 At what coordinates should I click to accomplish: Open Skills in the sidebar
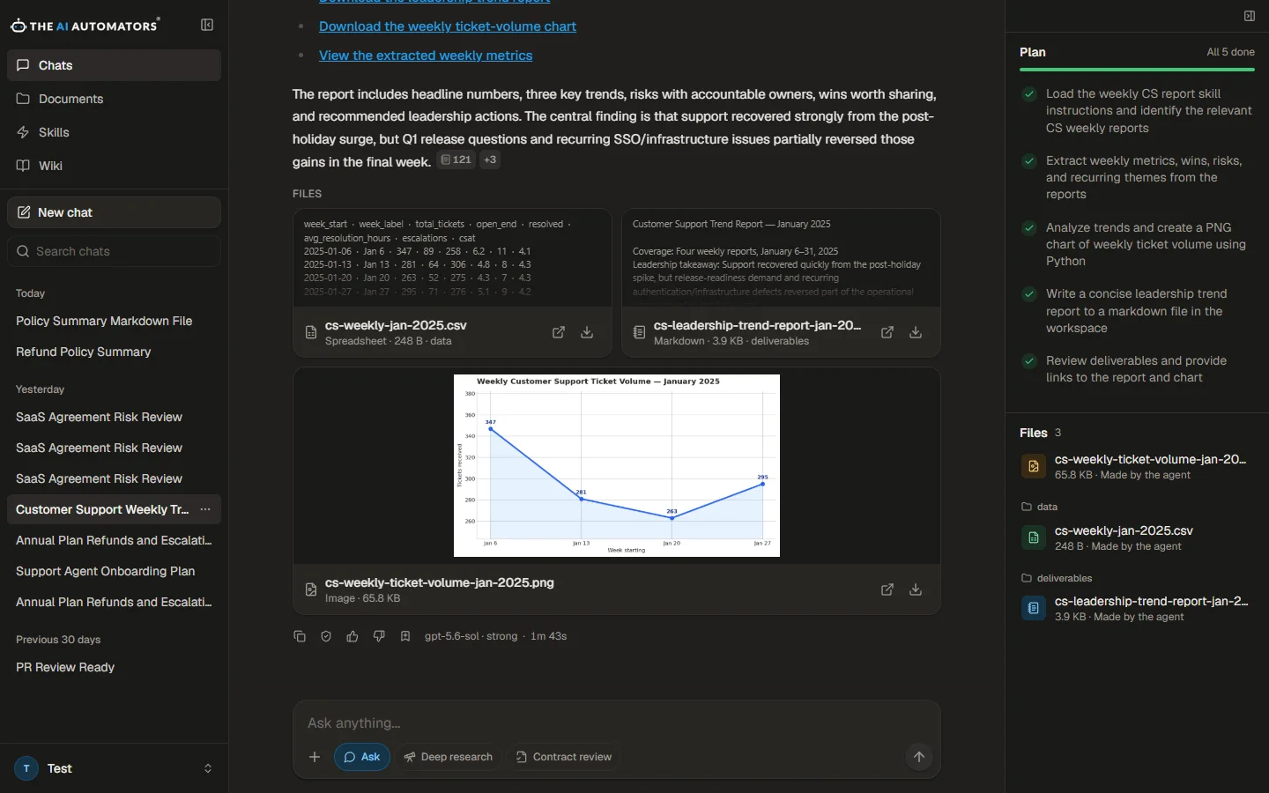[x=115, y=132]
